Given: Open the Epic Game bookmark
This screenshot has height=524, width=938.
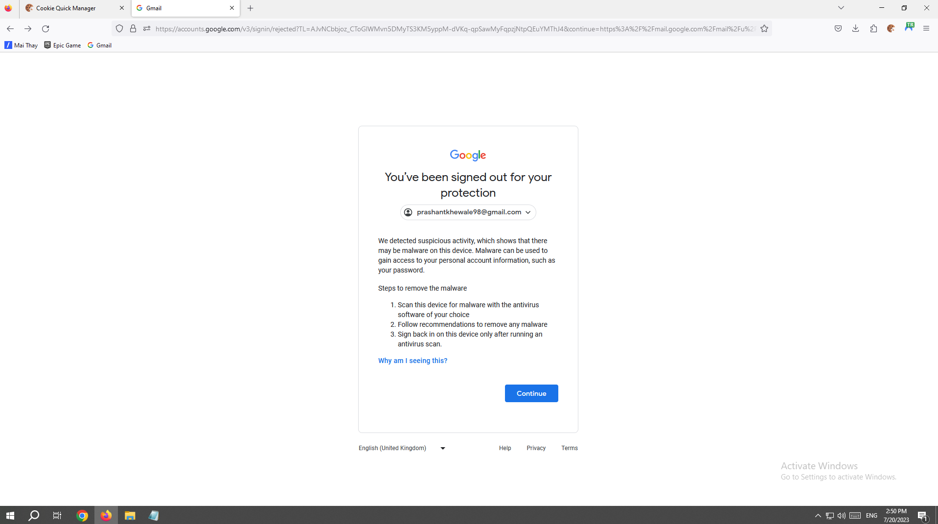Looking at the screenshot, I should click(x=62, y=46).
